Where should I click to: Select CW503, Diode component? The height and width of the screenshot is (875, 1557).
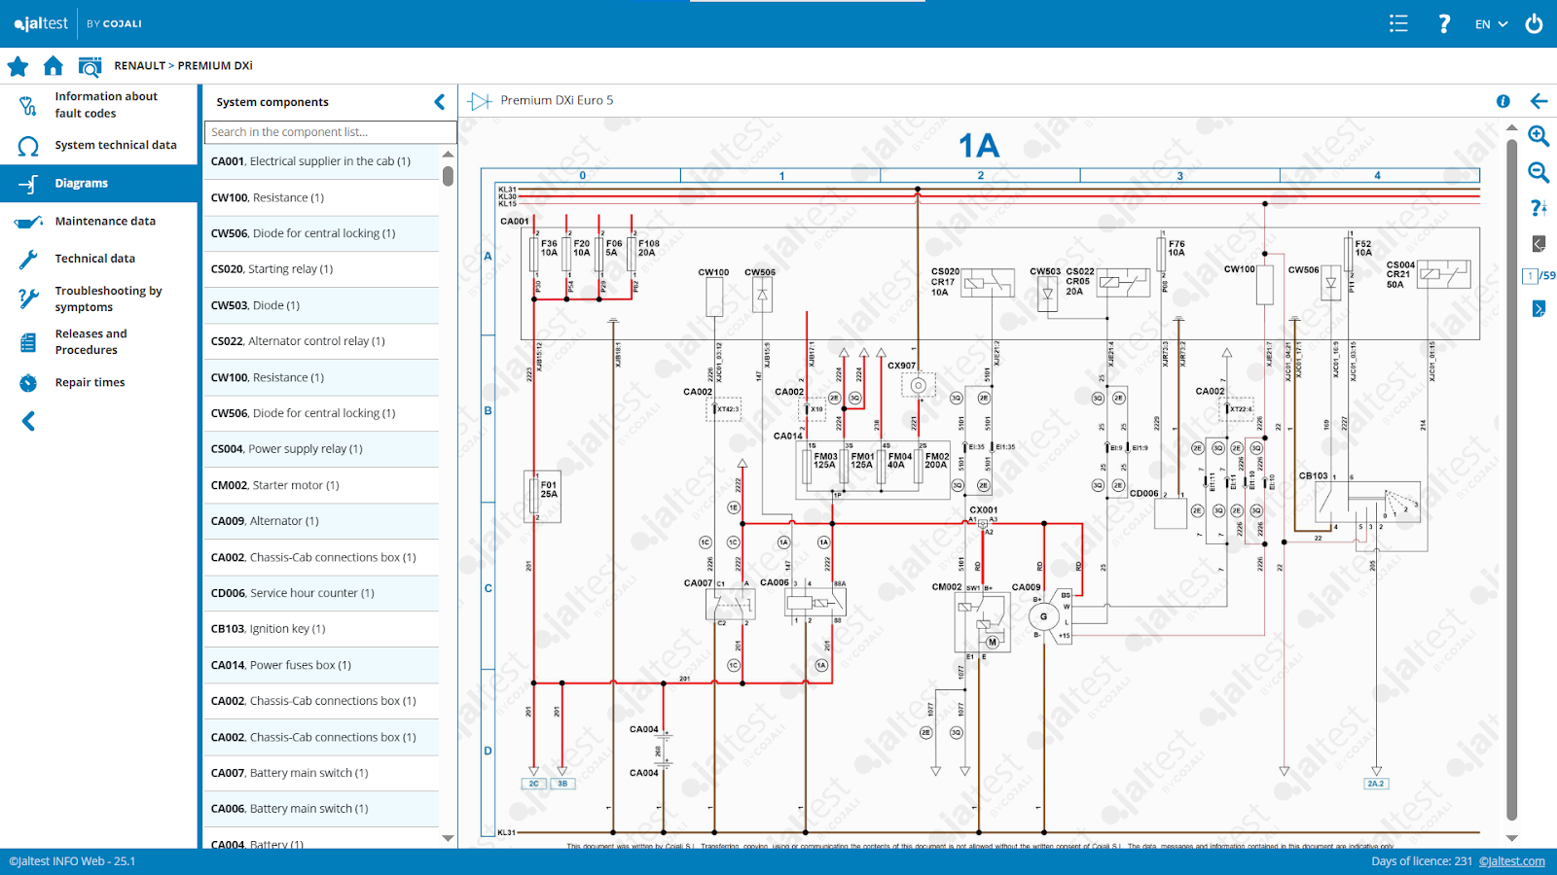point(321,305)
